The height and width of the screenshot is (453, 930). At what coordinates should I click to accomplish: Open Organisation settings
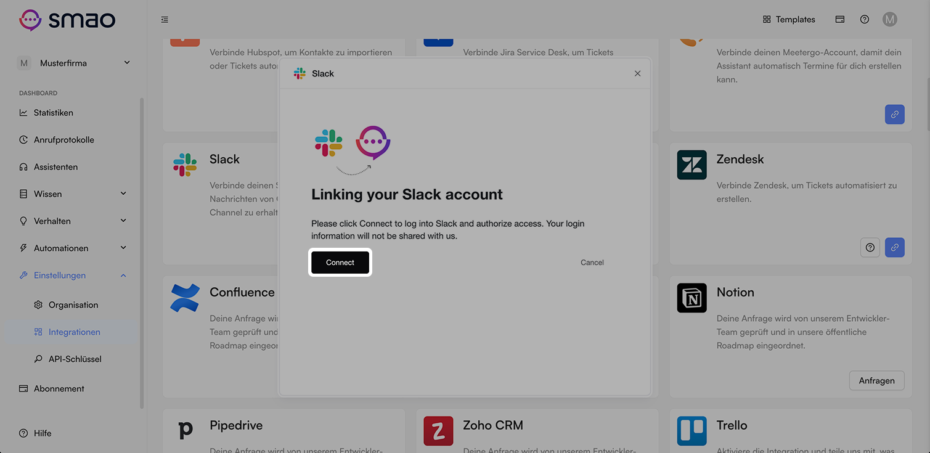coord(74,305)
